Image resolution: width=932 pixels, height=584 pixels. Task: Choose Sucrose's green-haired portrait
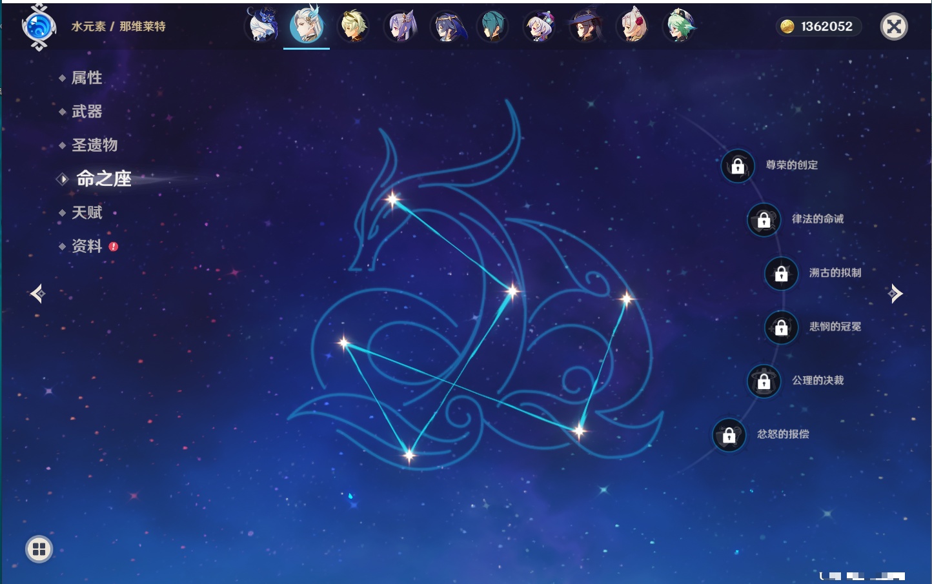click(679, 26)
